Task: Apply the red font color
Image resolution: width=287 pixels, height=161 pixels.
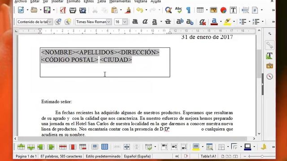Action: point(214,22)
